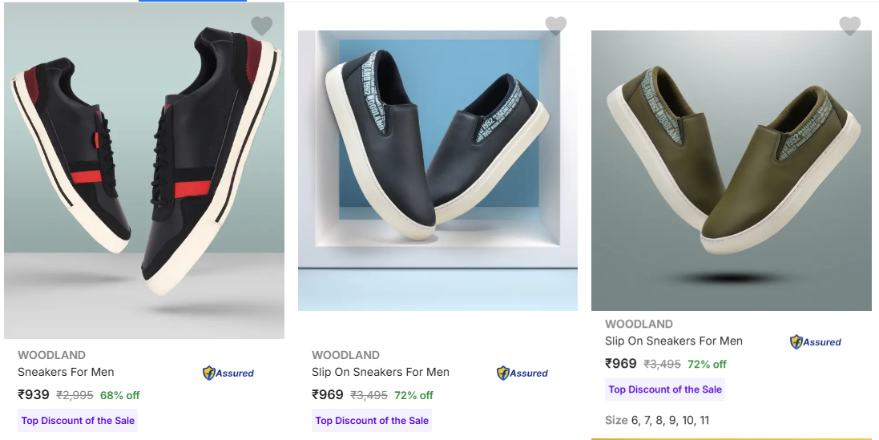Favorite the olive slip-on sneakers heart
The width and height of the screenshot is (879, 440).
point(850,26)
